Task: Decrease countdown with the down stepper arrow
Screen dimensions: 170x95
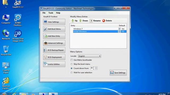Action: click(96, 69)
